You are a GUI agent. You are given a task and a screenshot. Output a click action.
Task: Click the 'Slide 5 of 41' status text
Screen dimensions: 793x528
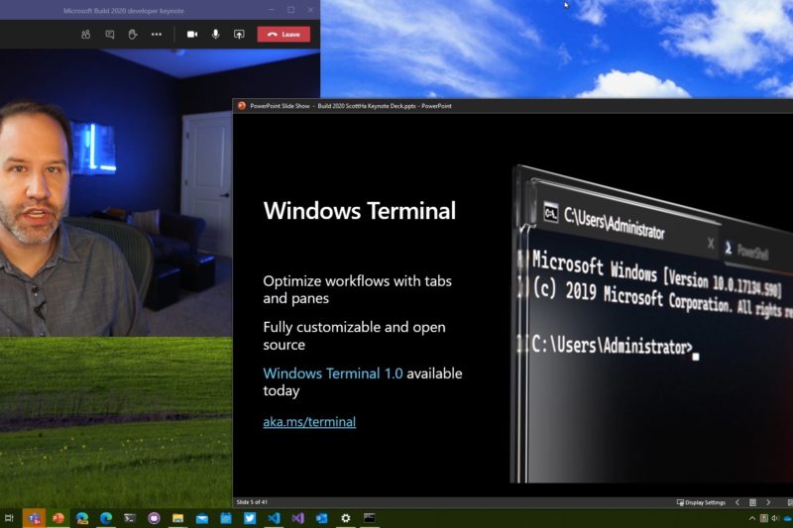[x=252, y=502]
